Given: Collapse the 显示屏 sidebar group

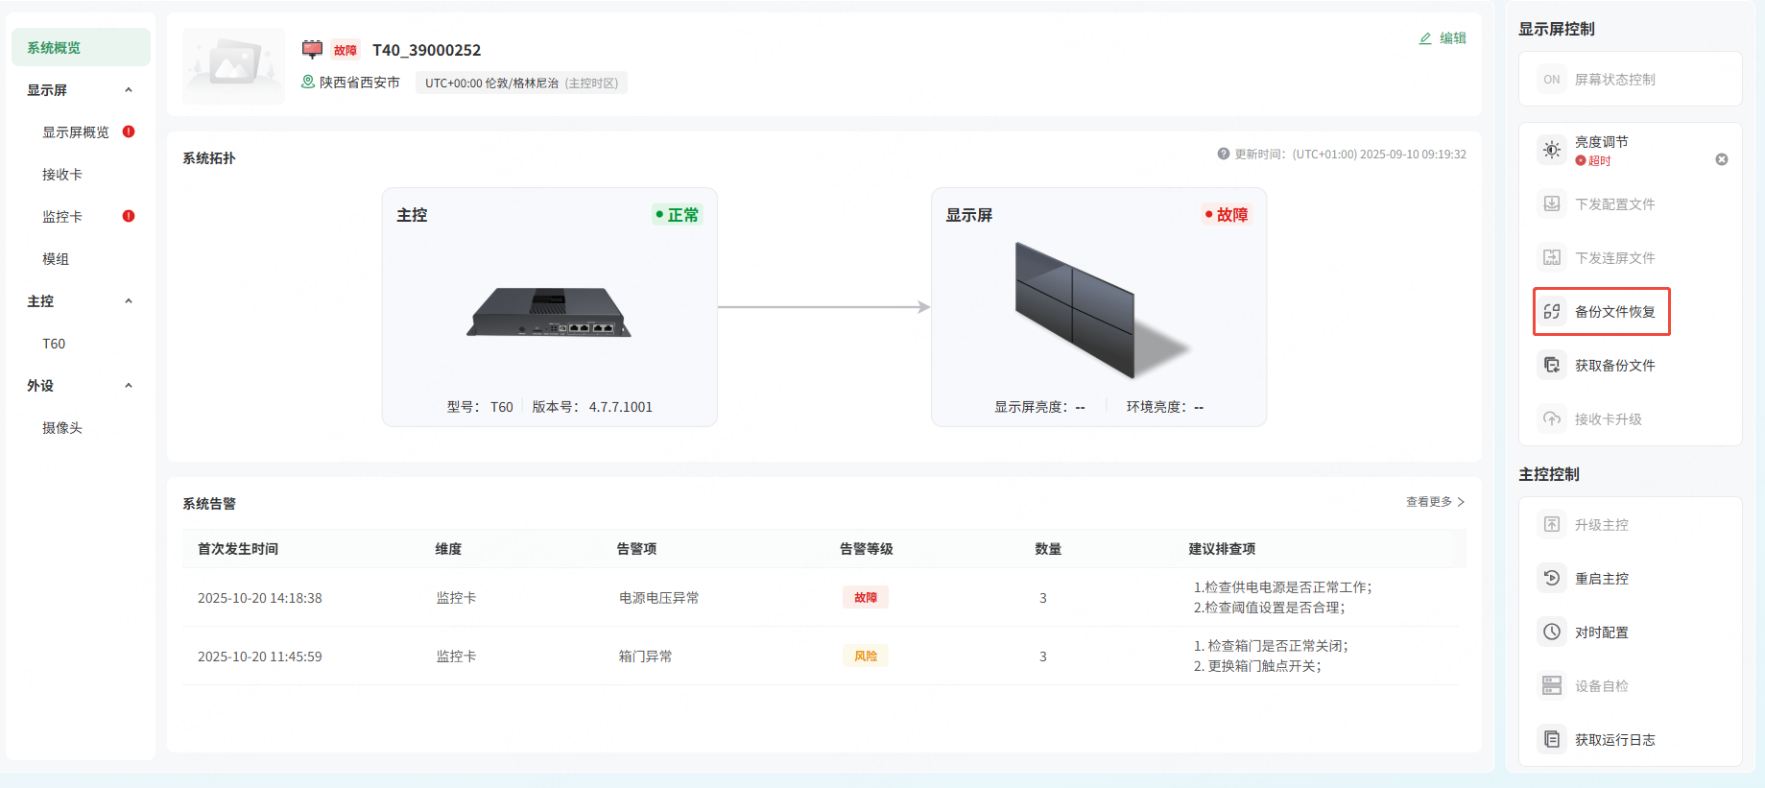Looking at the screenshot, I should [129, 90].
